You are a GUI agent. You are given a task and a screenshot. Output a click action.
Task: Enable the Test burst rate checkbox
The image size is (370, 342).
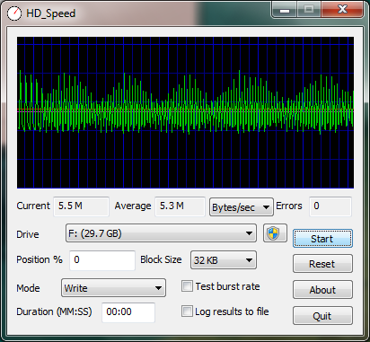pyautogui.click(x=187, y=286)
